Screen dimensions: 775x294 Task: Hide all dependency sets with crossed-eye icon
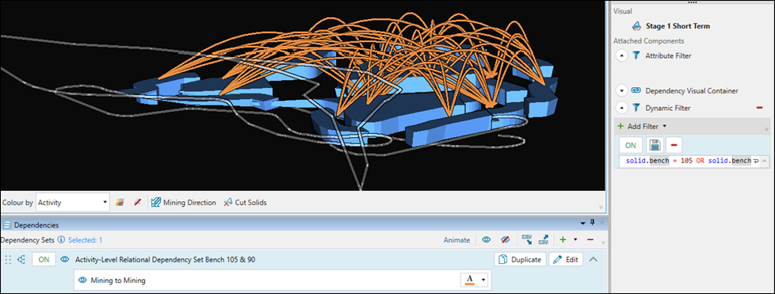pos(505,239)
